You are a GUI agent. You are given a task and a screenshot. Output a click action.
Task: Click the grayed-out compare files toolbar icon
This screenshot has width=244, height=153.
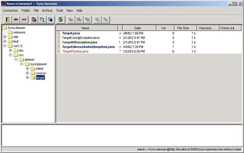(x=106, y=20)
